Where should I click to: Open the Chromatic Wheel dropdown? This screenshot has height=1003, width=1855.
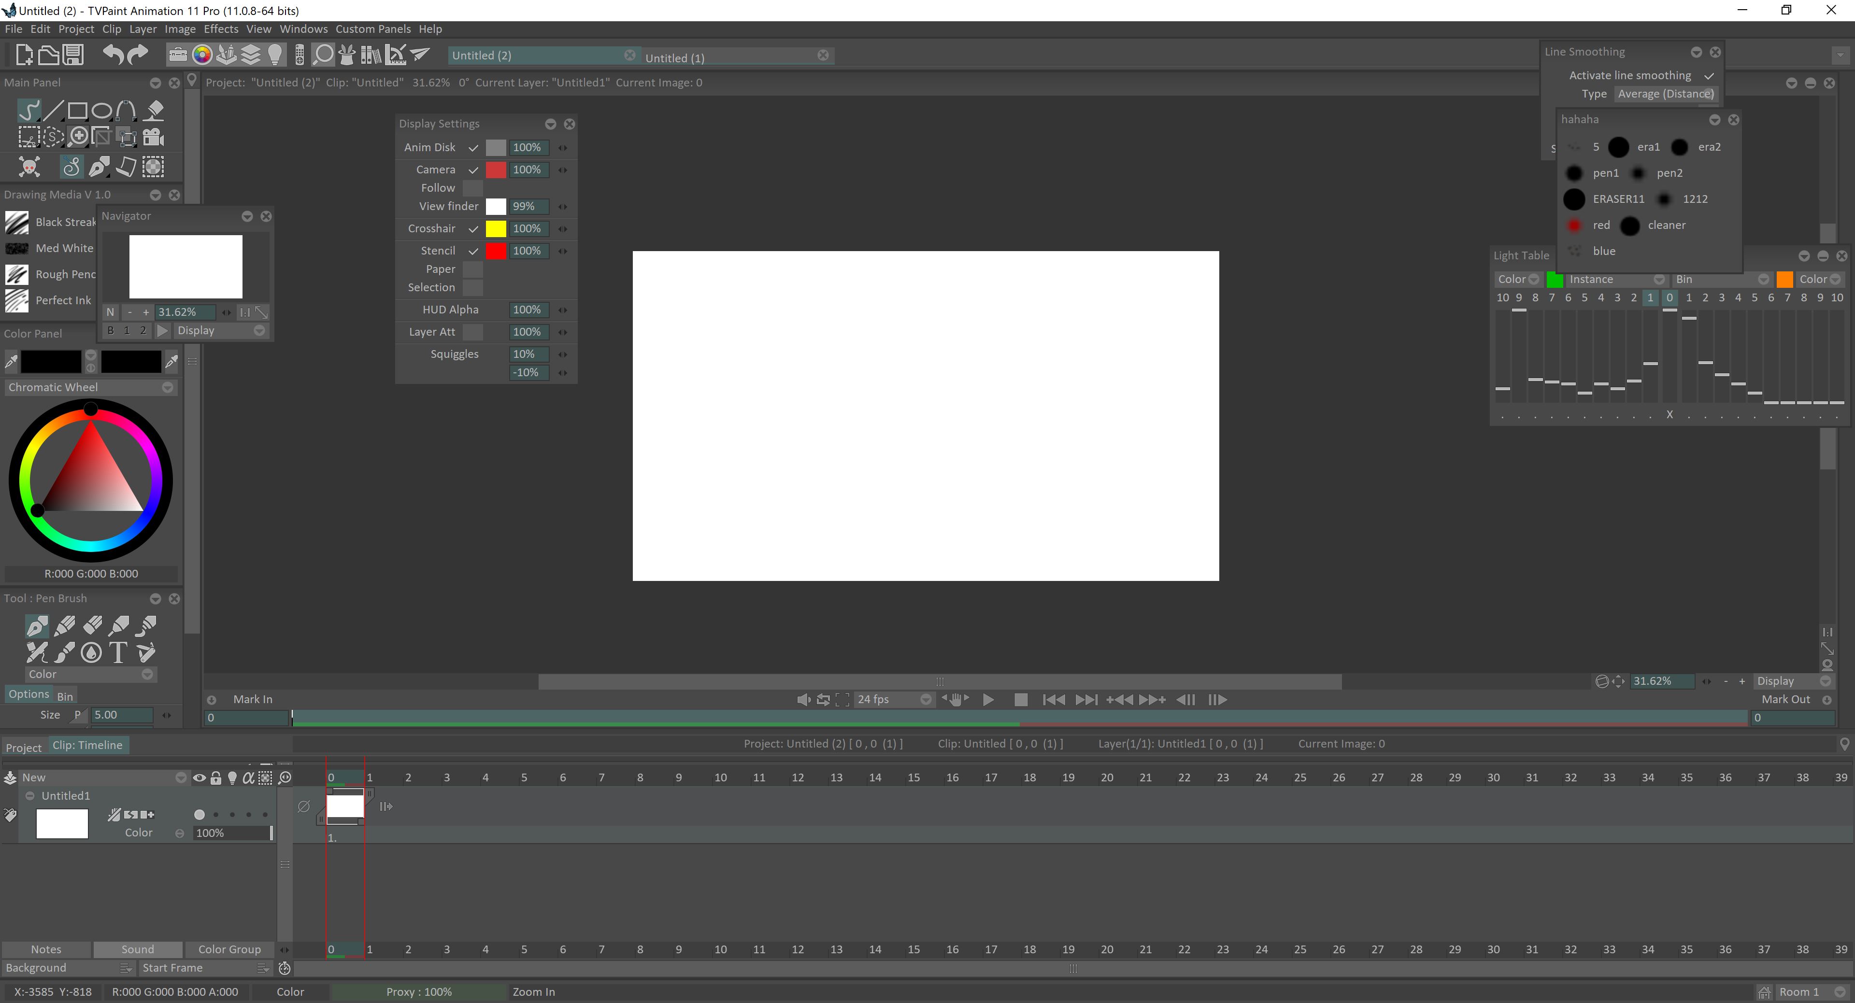click(x=91, y=387)
